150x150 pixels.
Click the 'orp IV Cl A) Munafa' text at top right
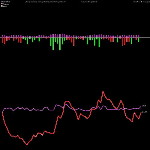[142, 2]
